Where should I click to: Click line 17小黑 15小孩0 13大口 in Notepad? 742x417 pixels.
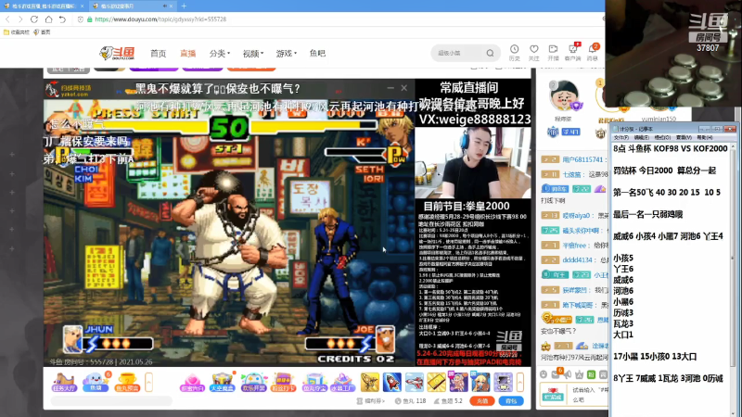(x=655, y=357)
